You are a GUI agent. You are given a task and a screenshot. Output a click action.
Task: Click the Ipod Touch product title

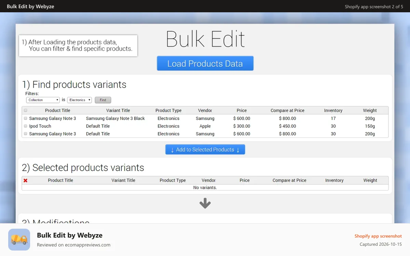(40, 126)
